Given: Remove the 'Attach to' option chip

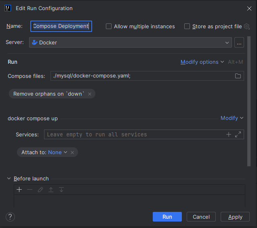Looking at the screenshot, I should (72, 153).
